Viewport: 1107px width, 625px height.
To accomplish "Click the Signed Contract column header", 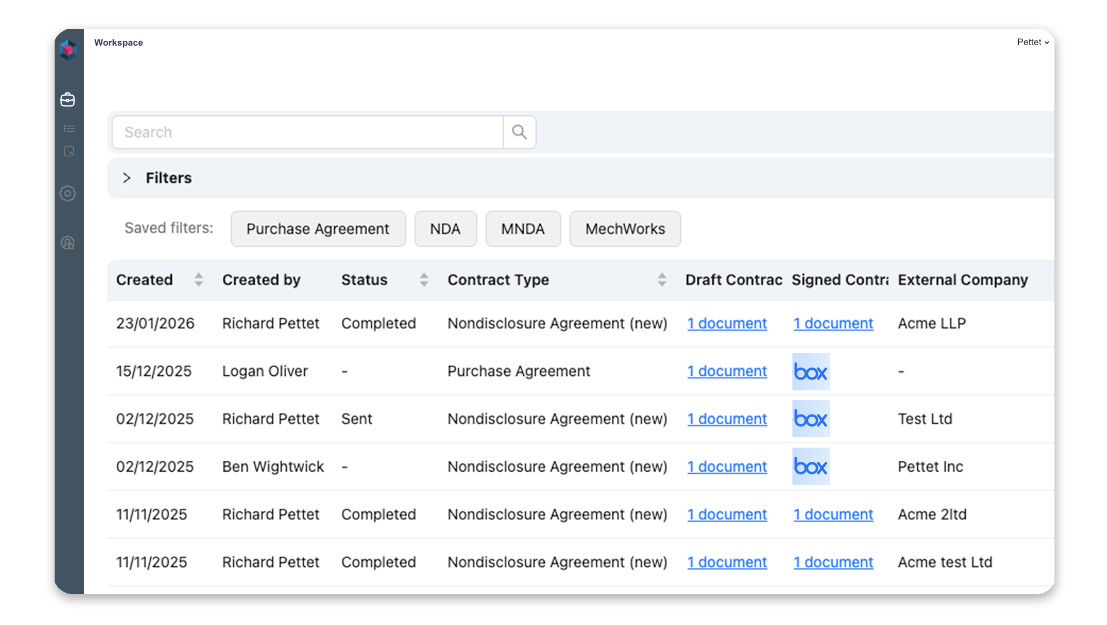I will [840, 280].
